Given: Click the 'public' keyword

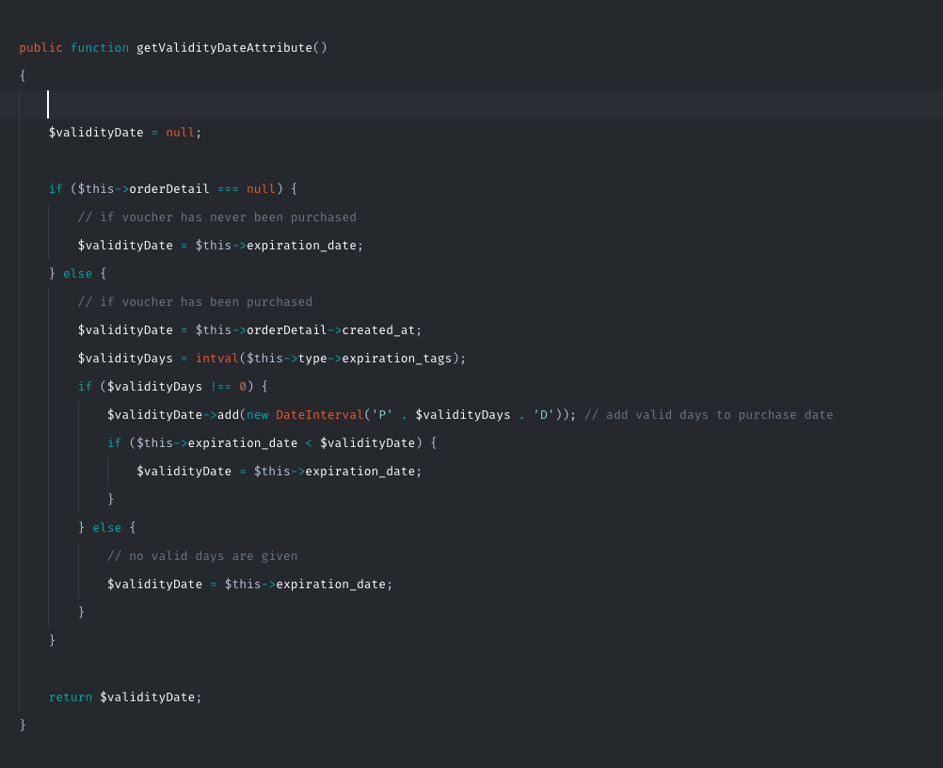Looking at the screenshot, I should coord(40,47).
